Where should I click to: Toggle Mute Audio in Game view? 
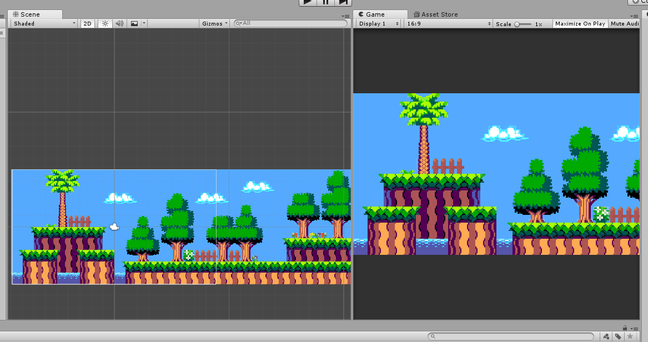625,23
